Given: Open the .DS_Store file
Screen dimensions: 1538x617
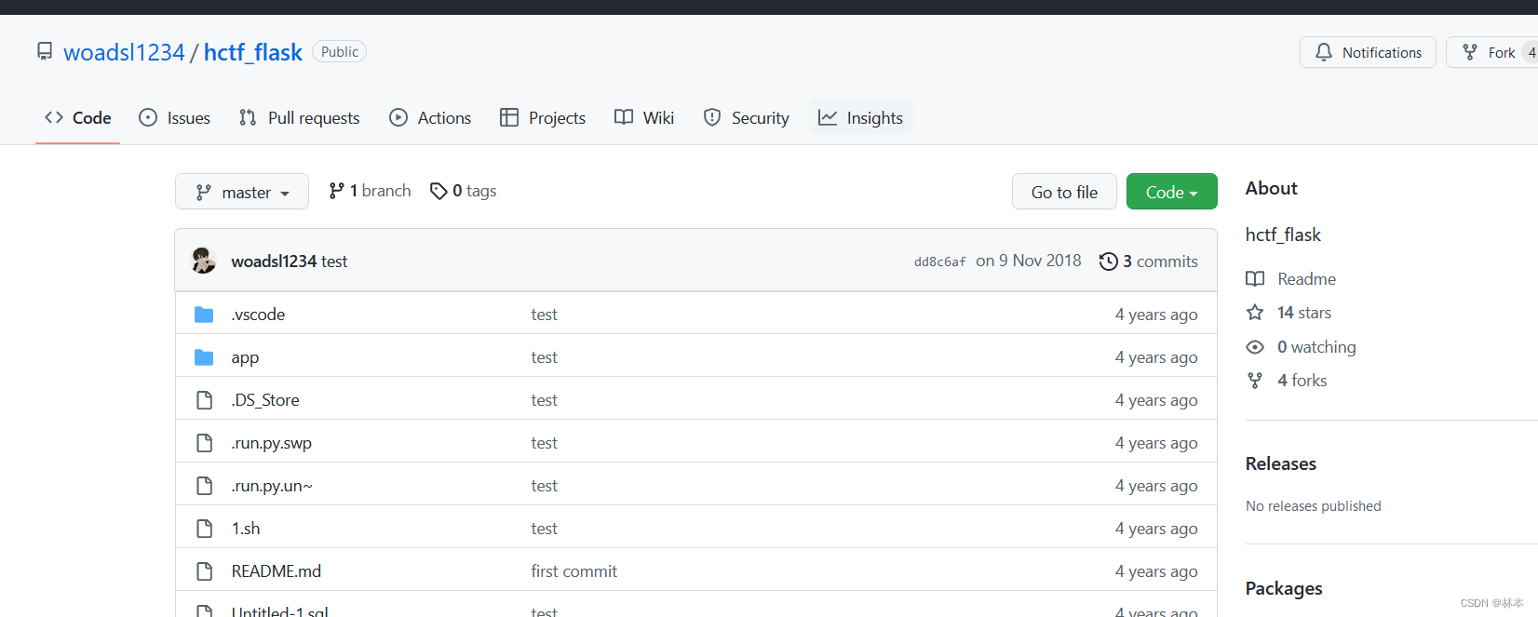Looking at the screenshot, I should tap(265, 400).
